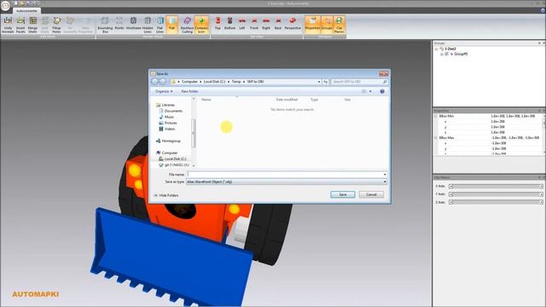Screen dimensions: 546x307
Task: Click Temp in the address breadcrumb
Action: [236, 82]
